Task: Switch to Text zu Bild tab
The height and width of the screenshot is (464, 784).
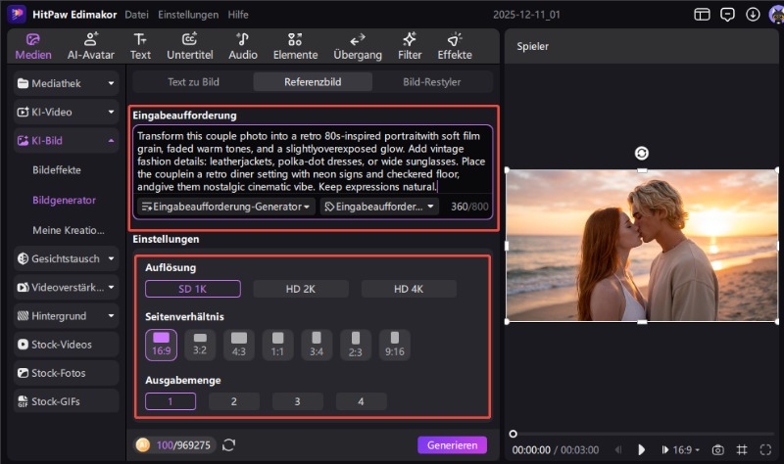Action: click(193, 82)
